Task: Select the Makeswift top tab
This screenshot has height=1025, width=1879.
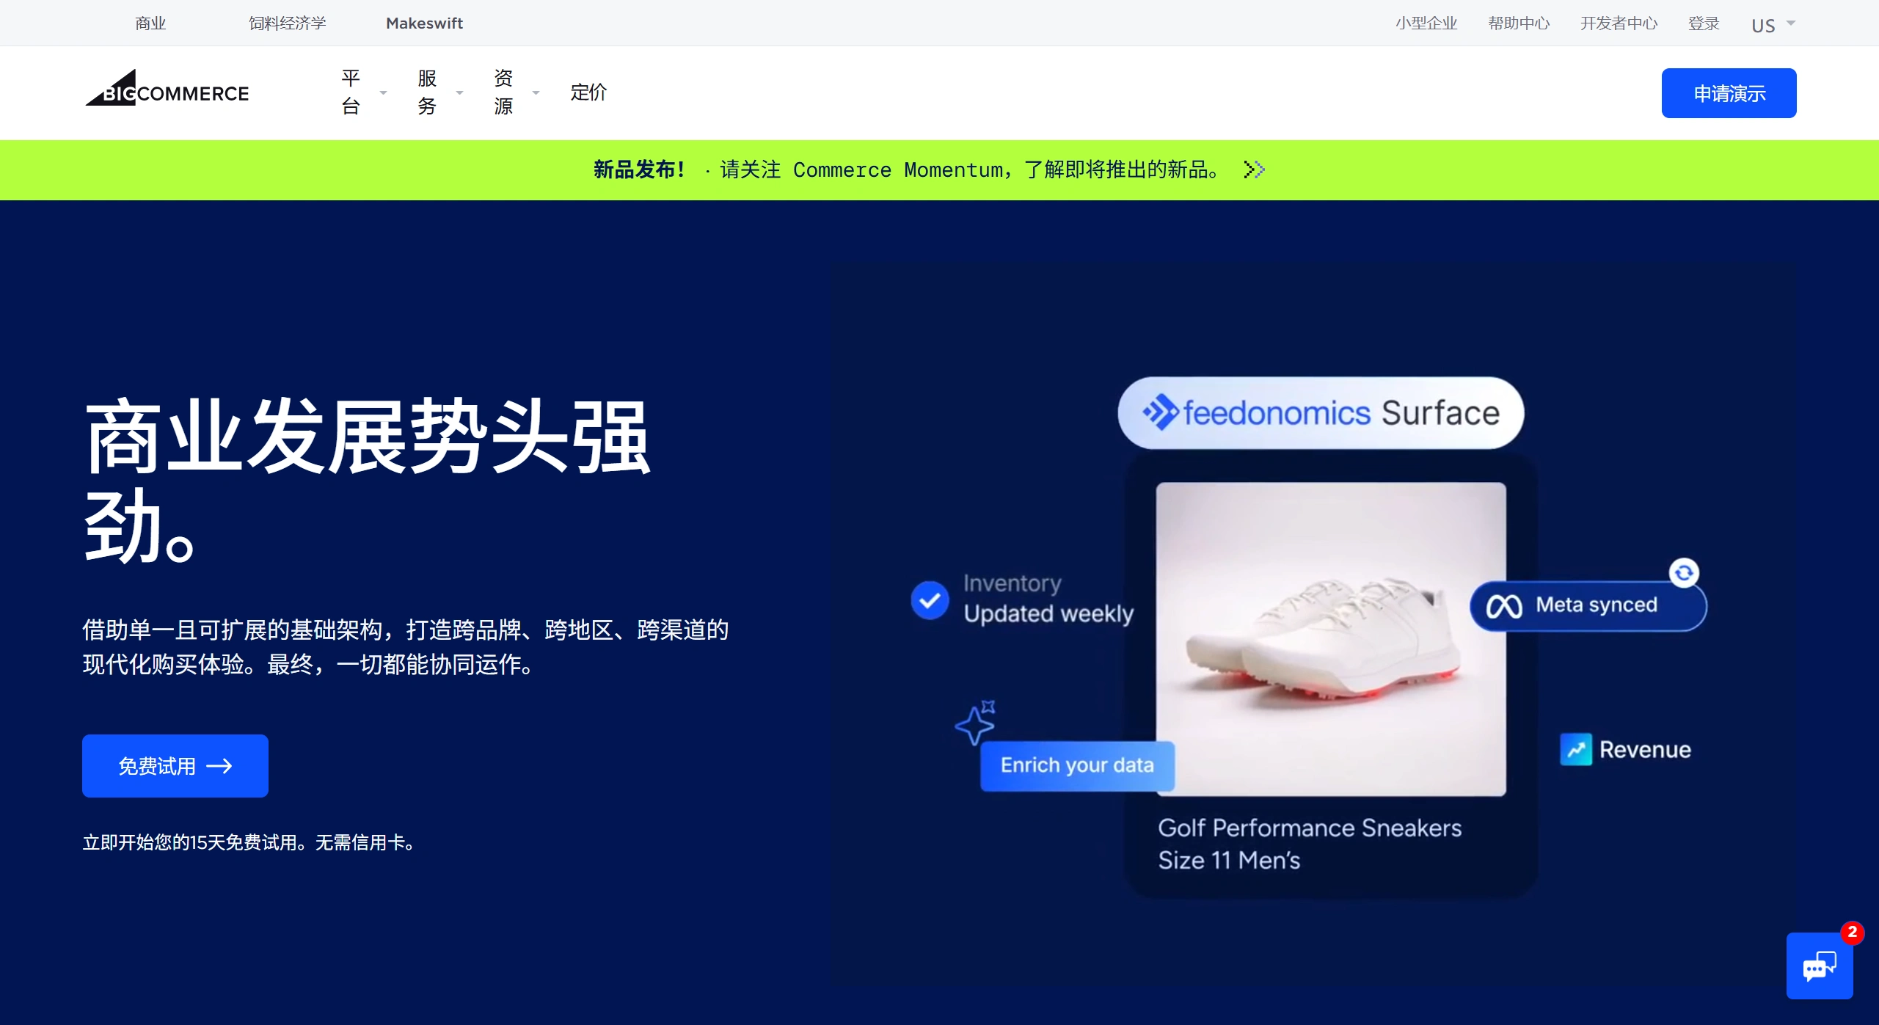Action: pyautogui.click(x=424, y=23)
